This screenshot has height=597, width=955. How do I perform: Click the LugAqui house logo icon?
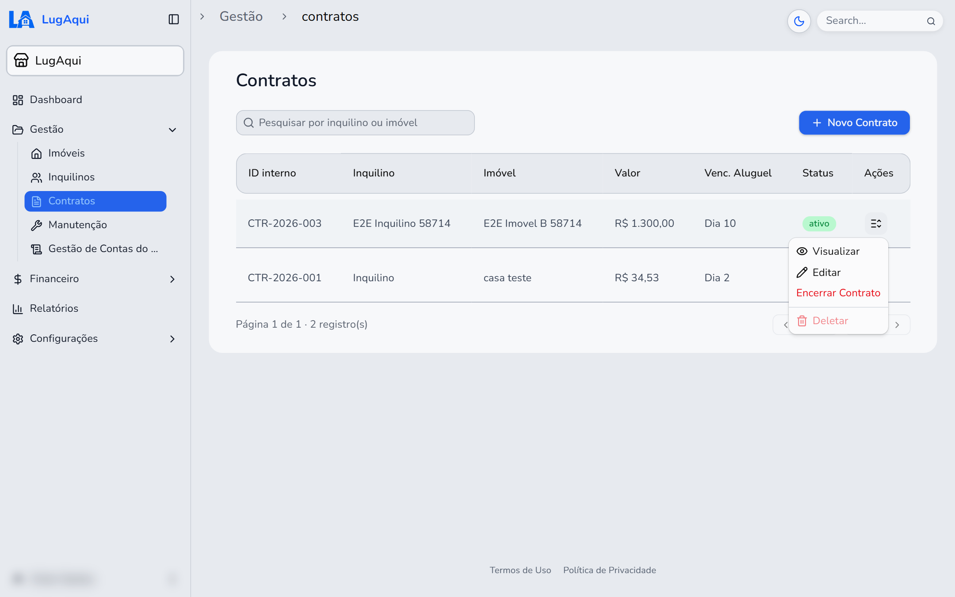click(x=22, y=19)
